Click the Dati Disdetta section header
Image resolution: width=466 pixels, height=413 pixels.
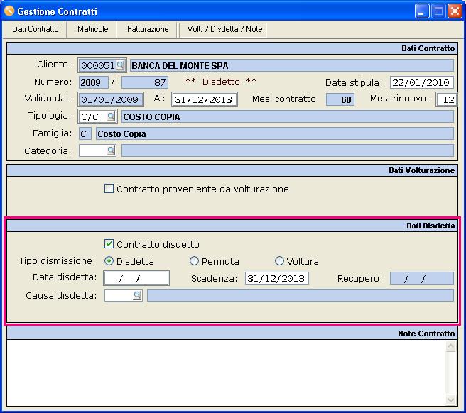(x=232, y=226)
